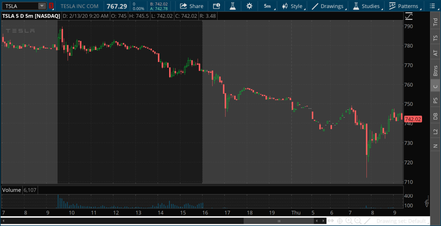Switch to the Btns sidebar tab
This screenshot has height=226, width=441.
[435, 70]
